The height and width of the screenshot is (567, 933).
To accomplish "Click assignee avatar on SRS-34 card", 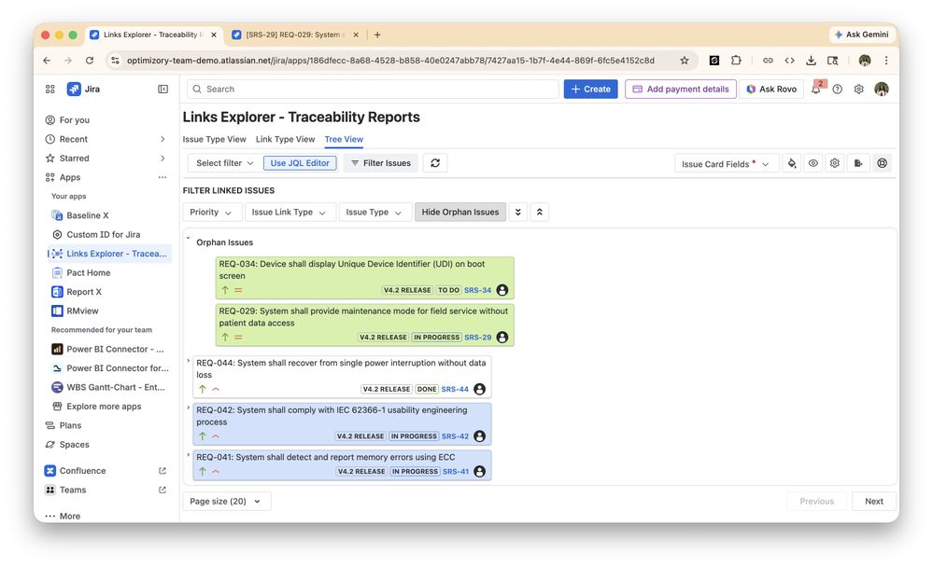I will pyautogui.click(x=502, y=290).
